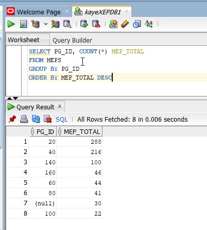Screen dimensions: 207x230
Task: Click the SQL Tuning Advisor icon
Action: pyautogui.click(x=67, y=24)
